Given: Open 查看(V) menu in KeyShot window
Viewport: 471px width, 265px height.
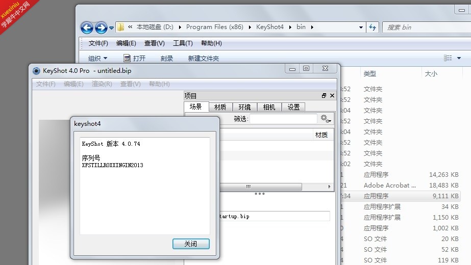Looking at the screenshot, I should pyautogui.click(x=130, y=84).
